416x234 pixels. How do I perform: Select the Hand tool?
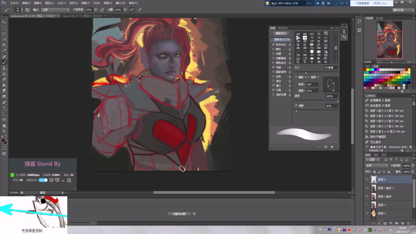(4, 125)
